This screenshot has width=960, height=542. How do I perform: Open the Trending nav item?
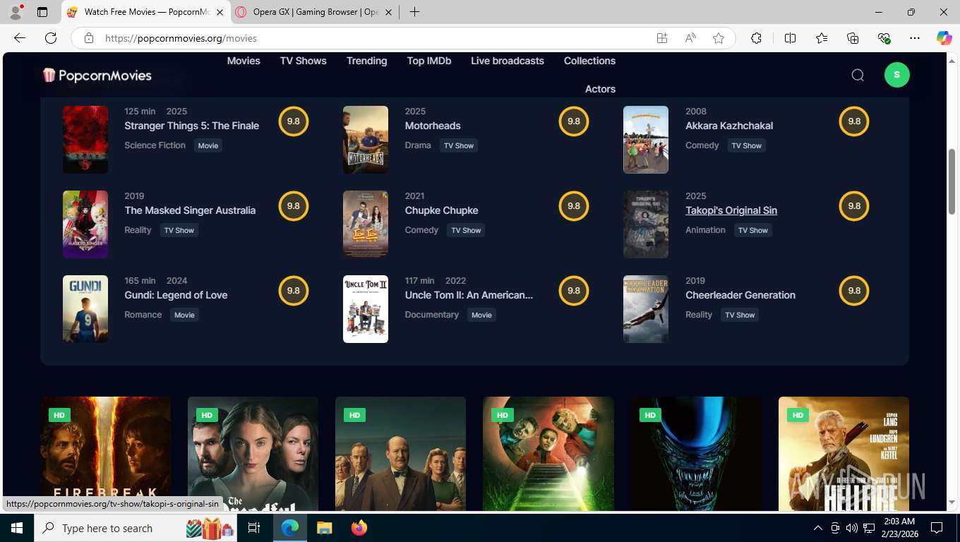(x=366, y=61)
